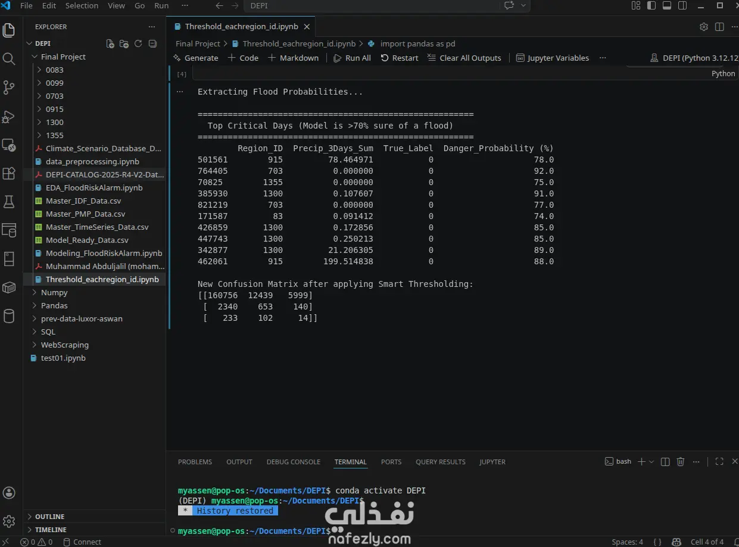The image size is (739, 547).
Task: Open new terminal profile dropdown arrow
Action: 651,461
